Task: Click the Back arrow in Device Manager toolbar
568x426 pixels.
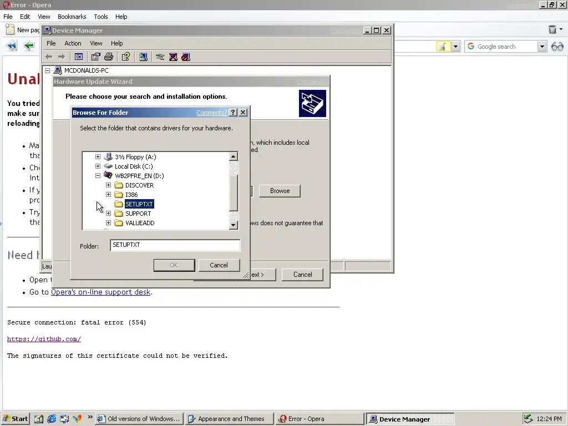Action: pyautogui.click(x=49, y=57)
